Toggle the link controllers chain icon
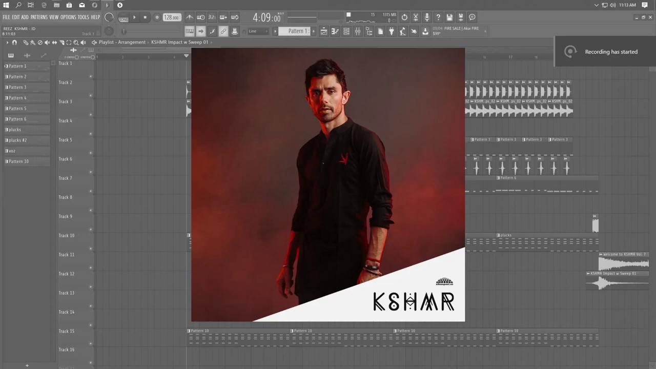The height and width of the screenshot is (369, 656). (x=223, y=31)
